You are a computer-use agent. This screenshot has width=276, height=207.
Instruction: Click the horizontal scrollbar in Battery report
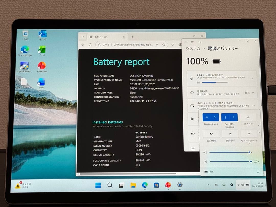128,174
